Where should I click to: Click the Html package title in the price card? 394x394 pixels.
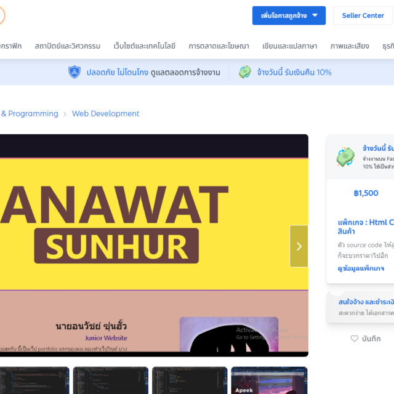click(366, 227)
